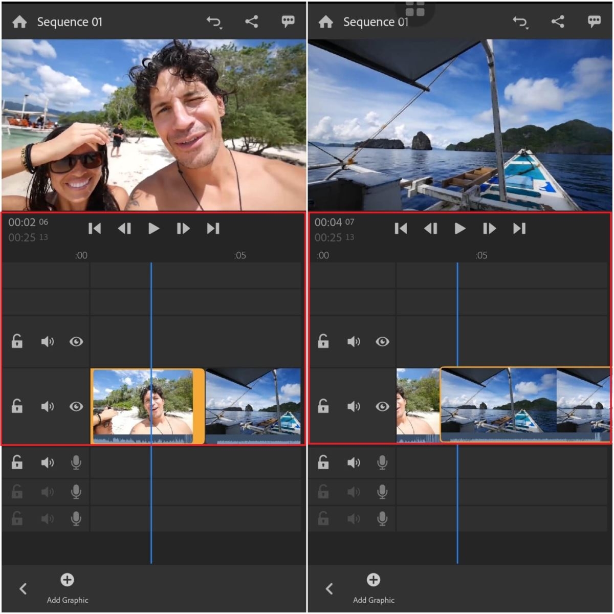This screenshot has width=614, height=614.
Task: Open the Comments panel
Action: (x=288, y=21)
